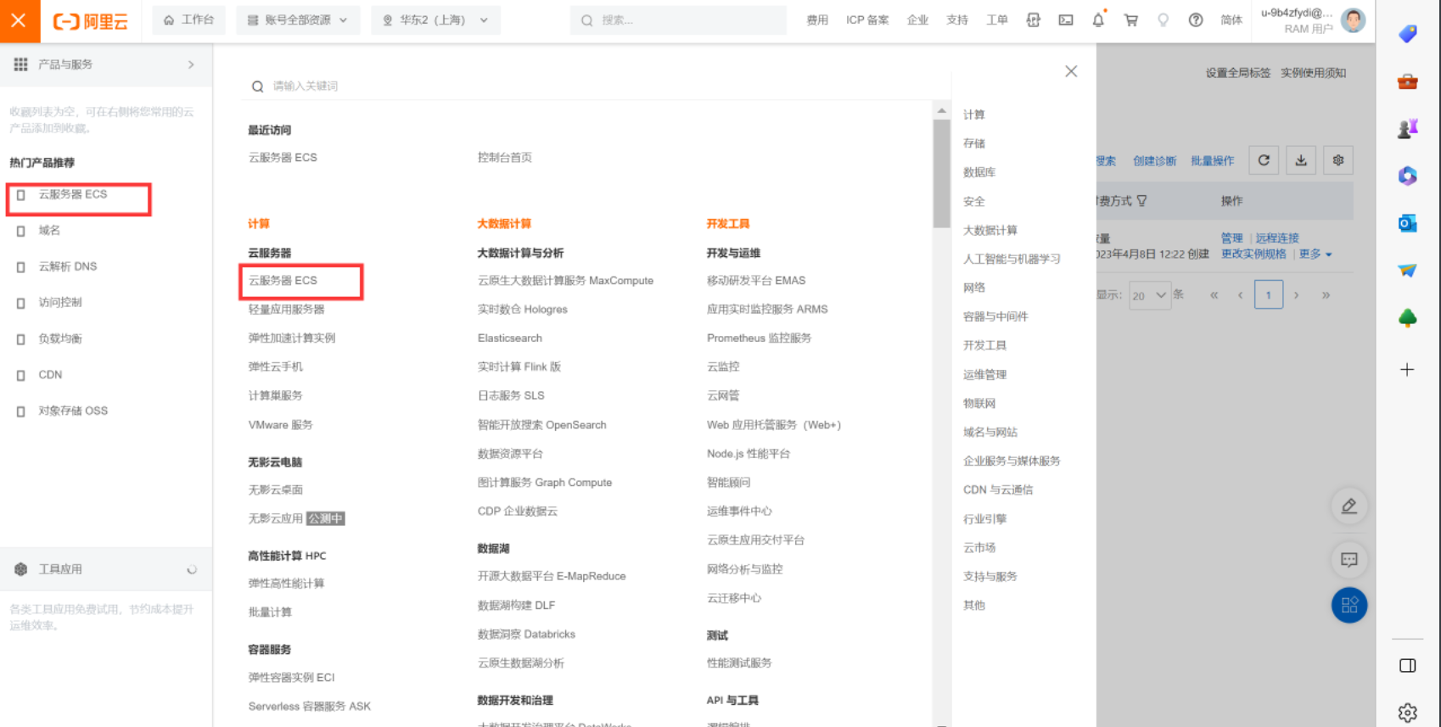Toggle favorite for 云解析 DNS
The height and width of the screenshot is (727, 1441).
coord(20,267)
